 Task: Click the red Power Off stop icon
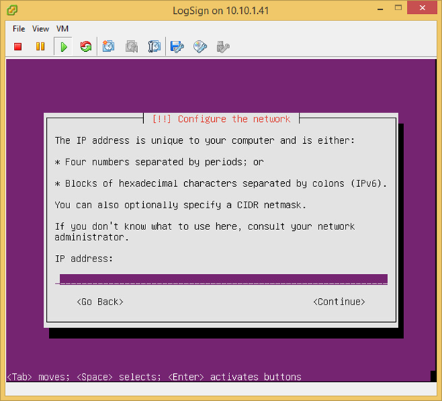[x=18, y=47]
